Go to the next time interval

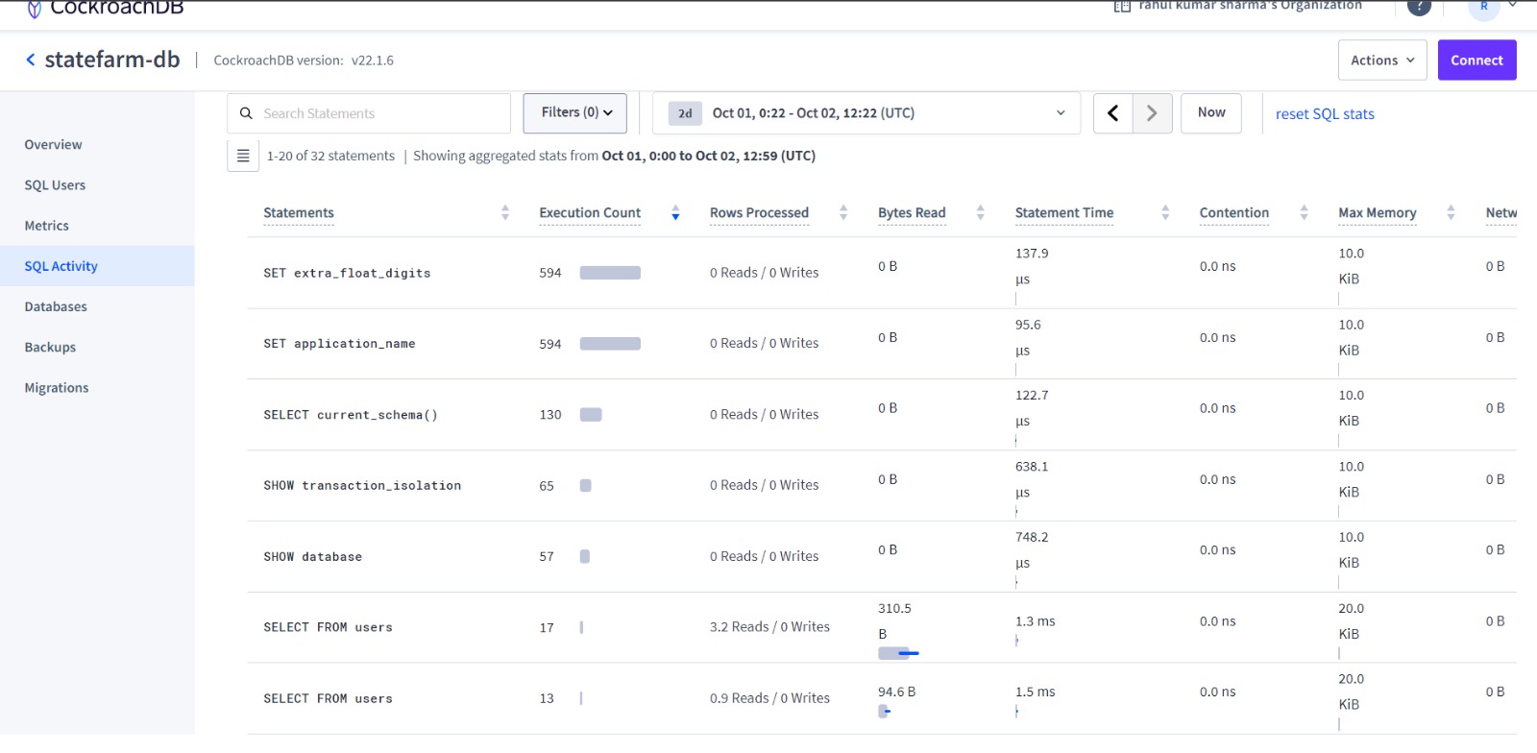(x=1152, y=113)
